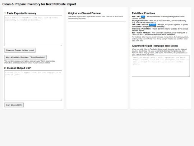Viewport: 194px width, 146px height.
Task: Click resize handle of the Cleaned Output CSV box
Action: coord(61,100)
